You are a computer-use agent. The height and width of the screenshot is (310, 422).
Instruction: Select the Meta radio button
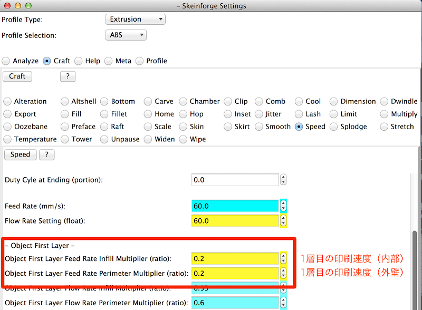coord(109,61)
